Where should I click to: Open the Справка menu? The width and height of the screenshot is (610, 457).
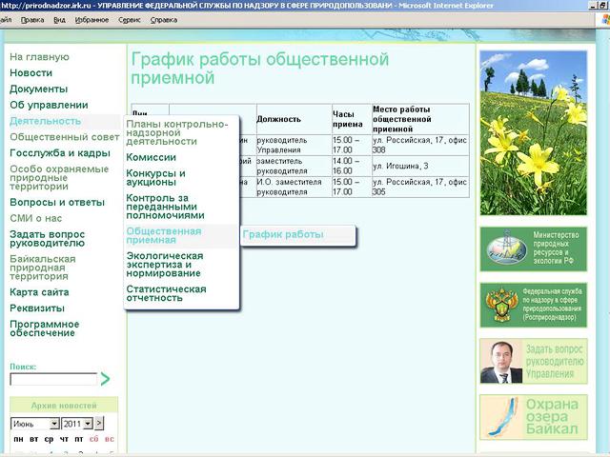tap(164, 20)
